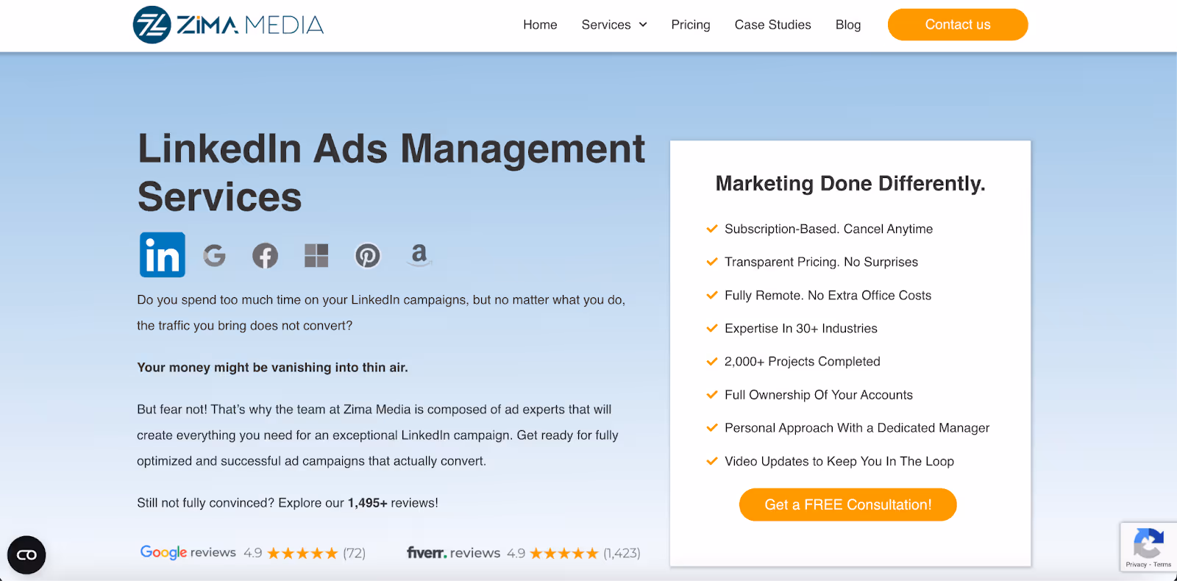Screen dimensions: 1177x581
Task: Select the Microsoft platform icon
Action: coord(316,255)
